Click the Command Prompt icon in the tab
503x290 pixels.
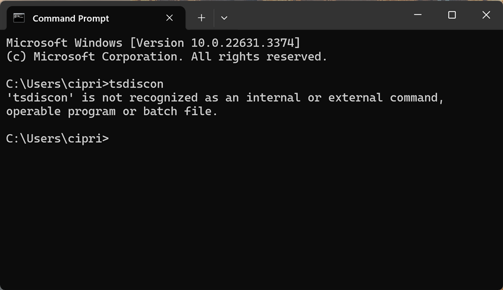(x=19, y=18)
